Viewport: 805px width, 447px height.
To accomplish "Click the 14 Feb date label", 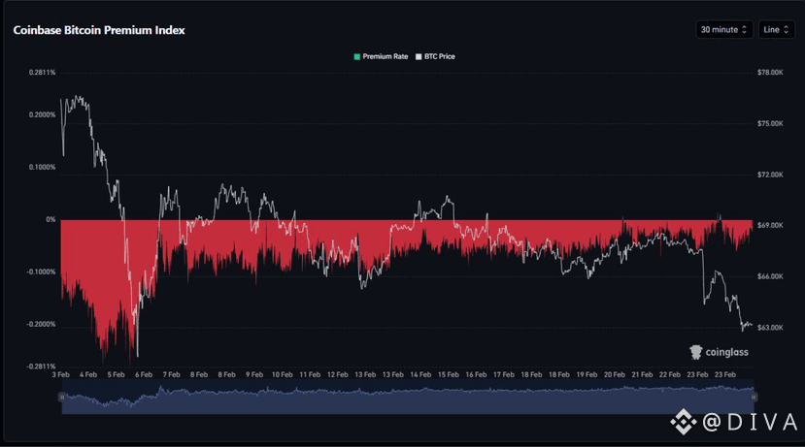I will tap(420, 374).
